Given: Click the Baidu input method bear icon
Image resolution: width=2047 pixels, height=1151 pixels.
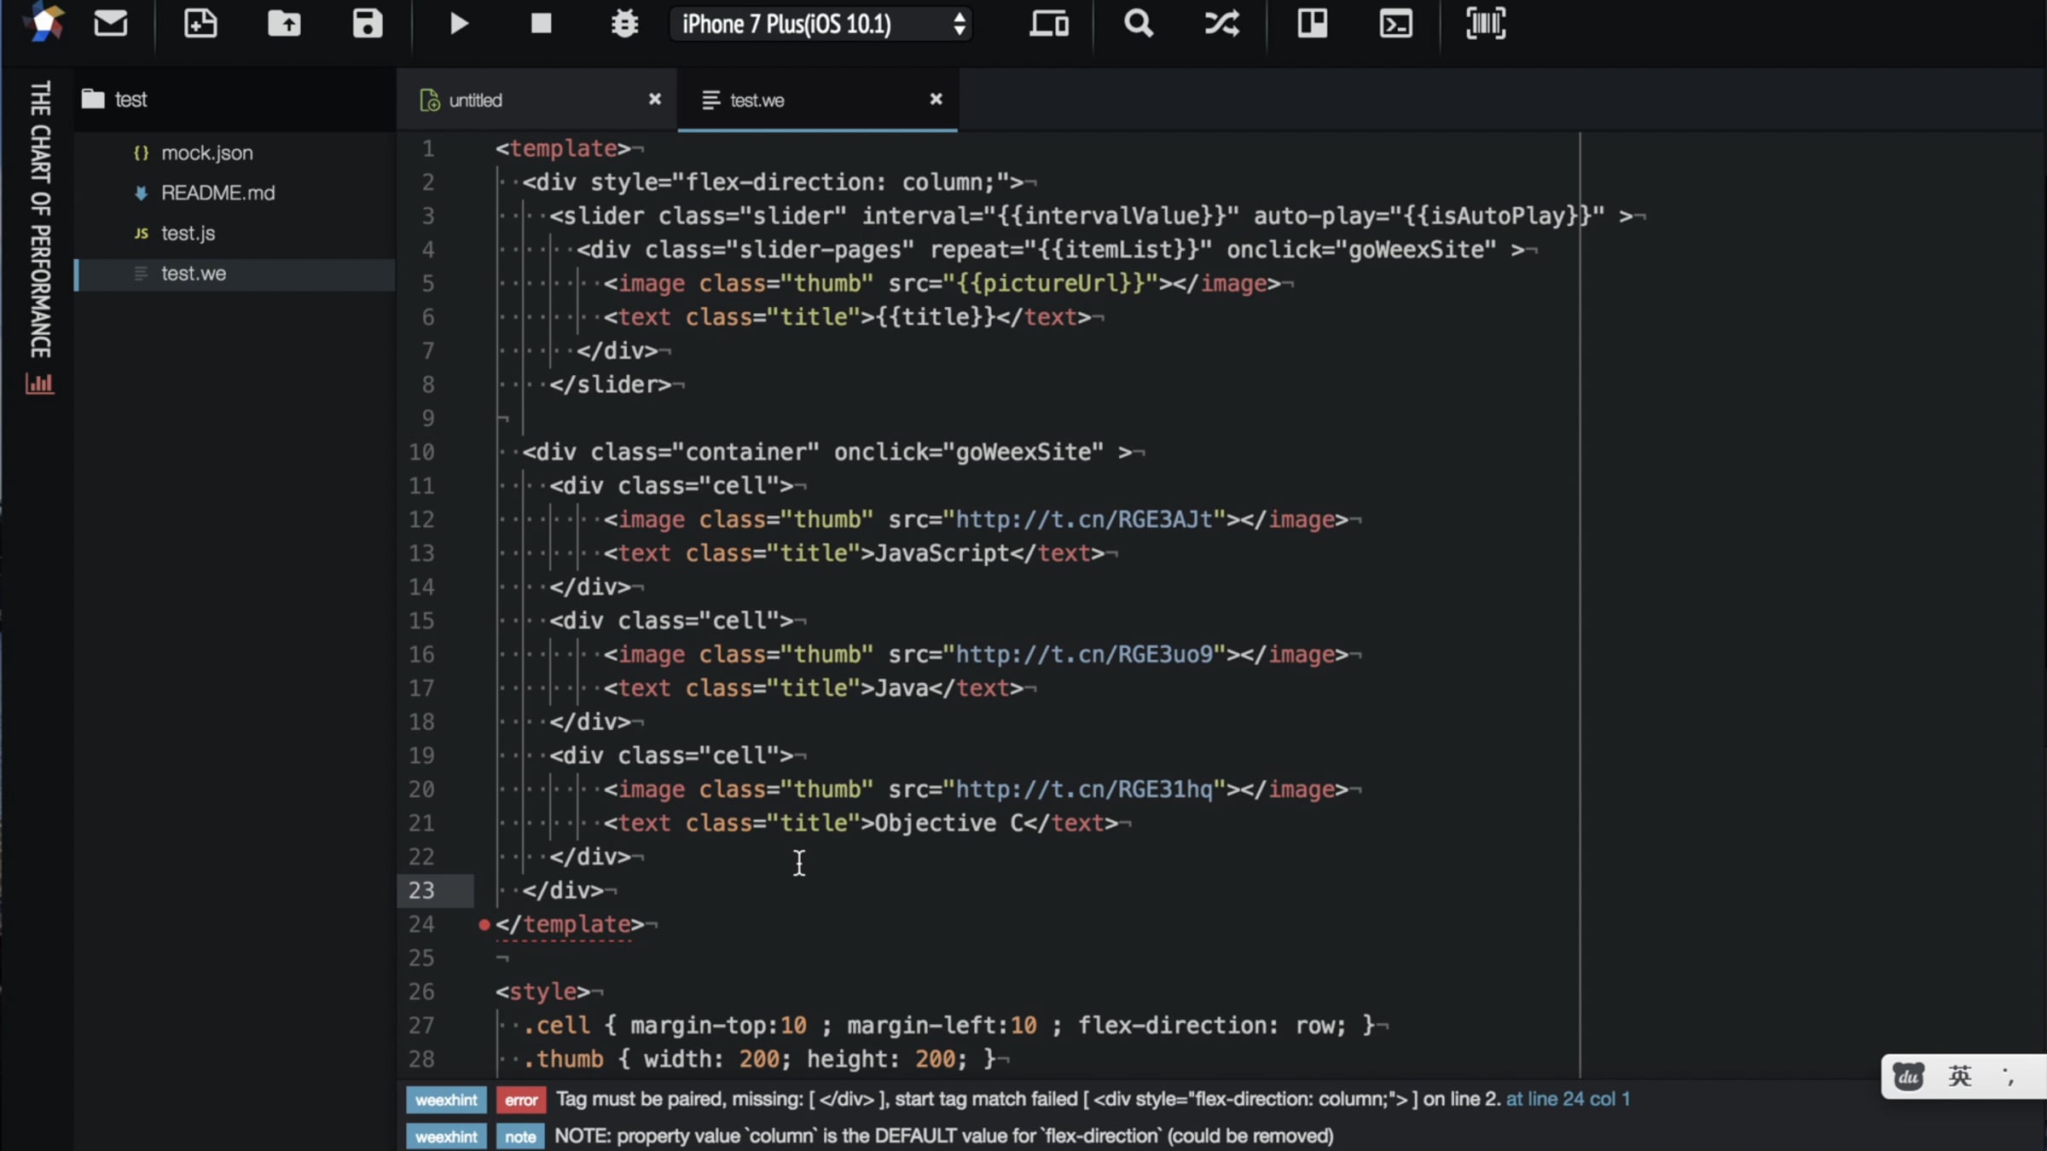Looking at the screenshot, I should coord(1909,1076).
